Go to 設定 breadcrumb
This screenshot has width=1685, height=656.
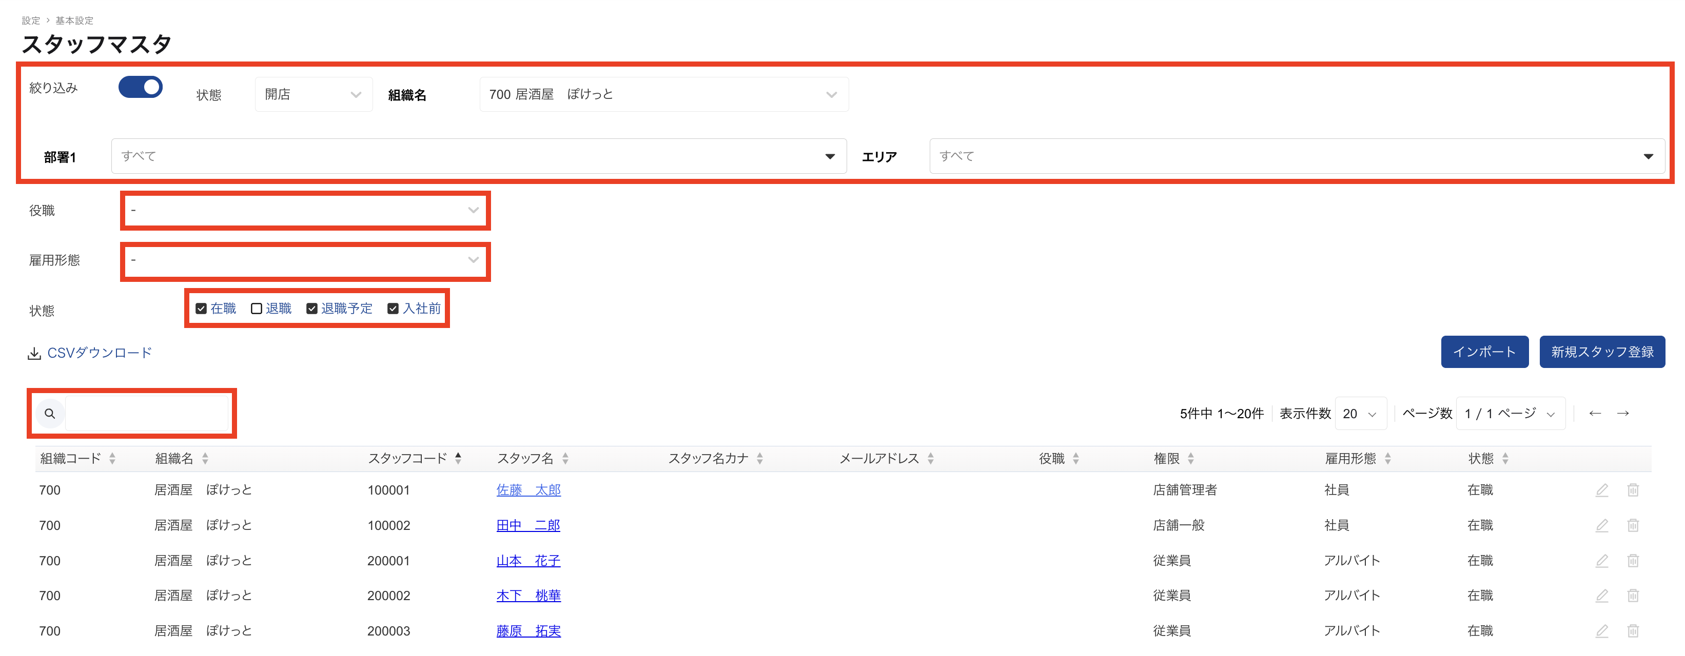(31, 21)
